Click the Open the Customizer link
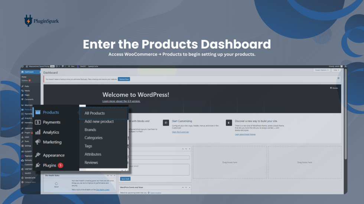Image resolution: width=364 pixels, height=204 pixels. point(181,132)
